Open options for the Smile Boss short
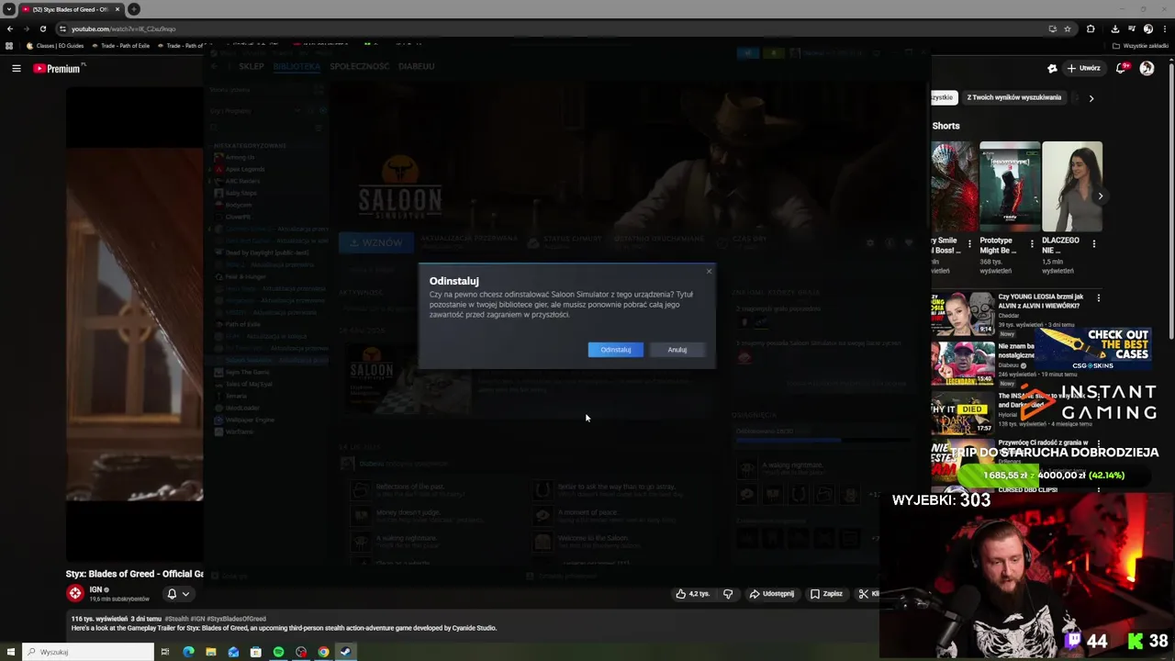Screen dimensions: 1175x661 click(969, 244)
